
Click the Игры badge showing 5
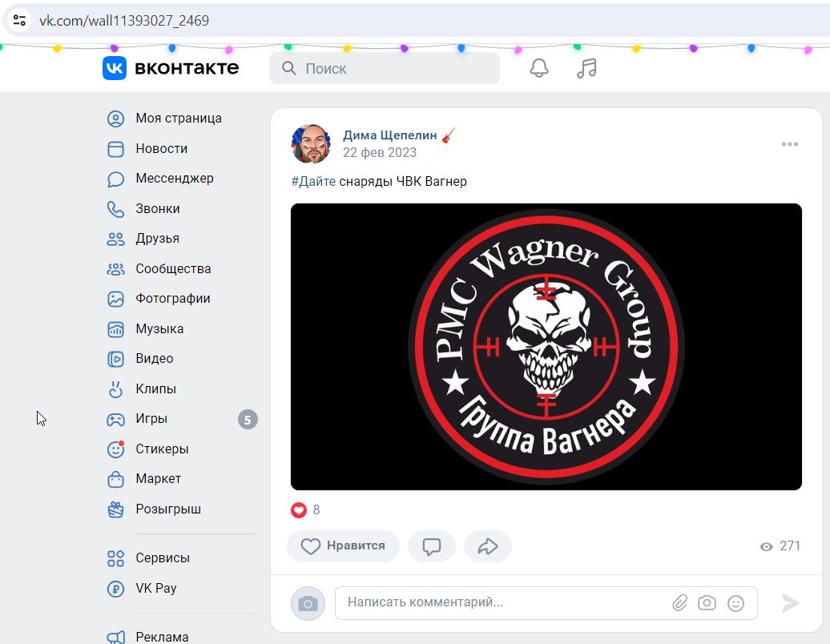click(x=248, y=421)
